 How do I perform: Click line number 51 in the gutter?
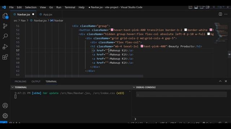tap(18, 26)
